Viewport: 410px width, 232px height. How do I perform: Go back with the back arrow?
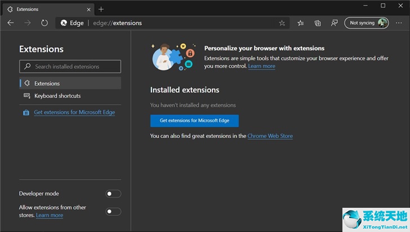click(x=11, y=23)
